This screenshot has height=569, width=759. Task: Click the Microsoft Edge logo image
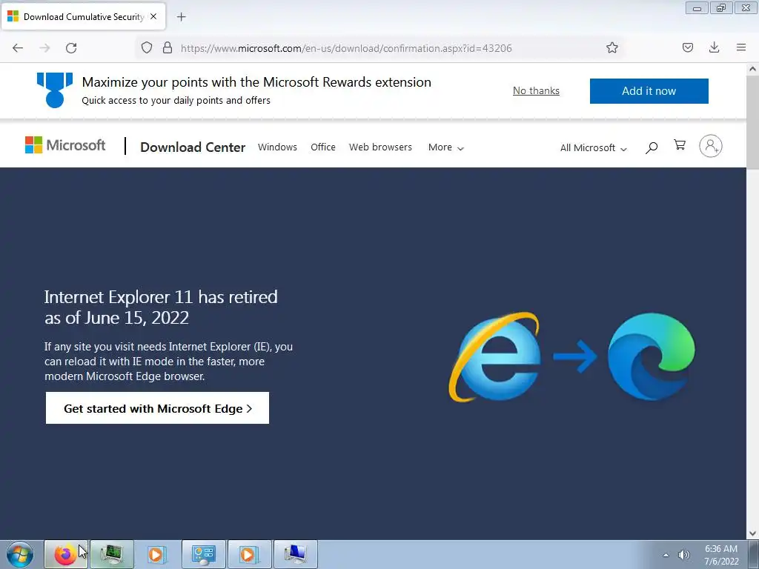click(652, 356)
